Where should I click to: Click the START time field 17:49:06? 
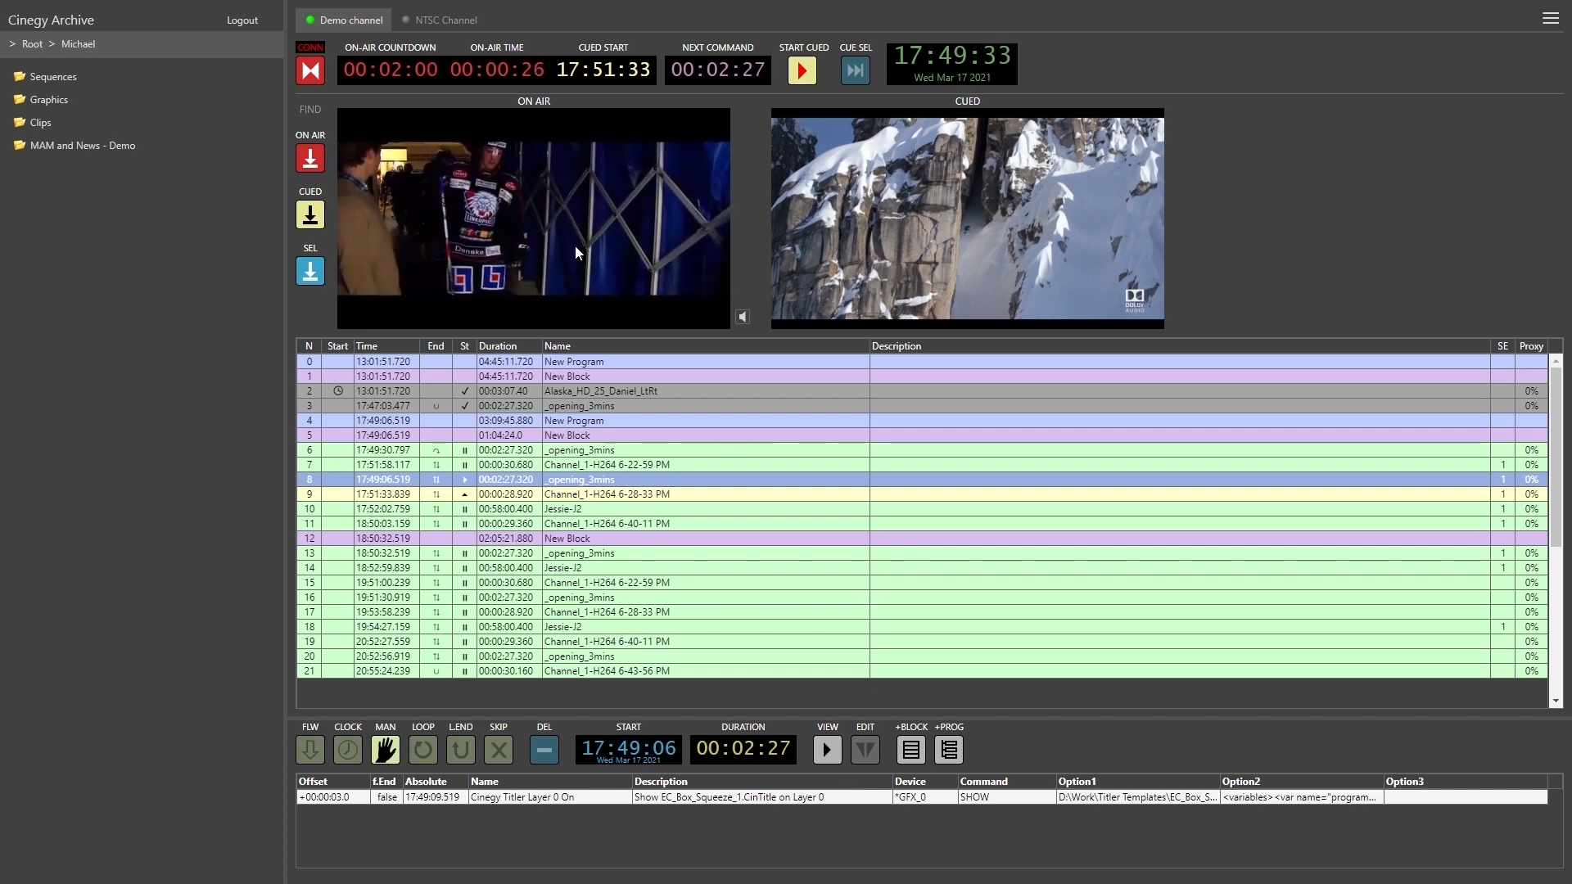629,750
